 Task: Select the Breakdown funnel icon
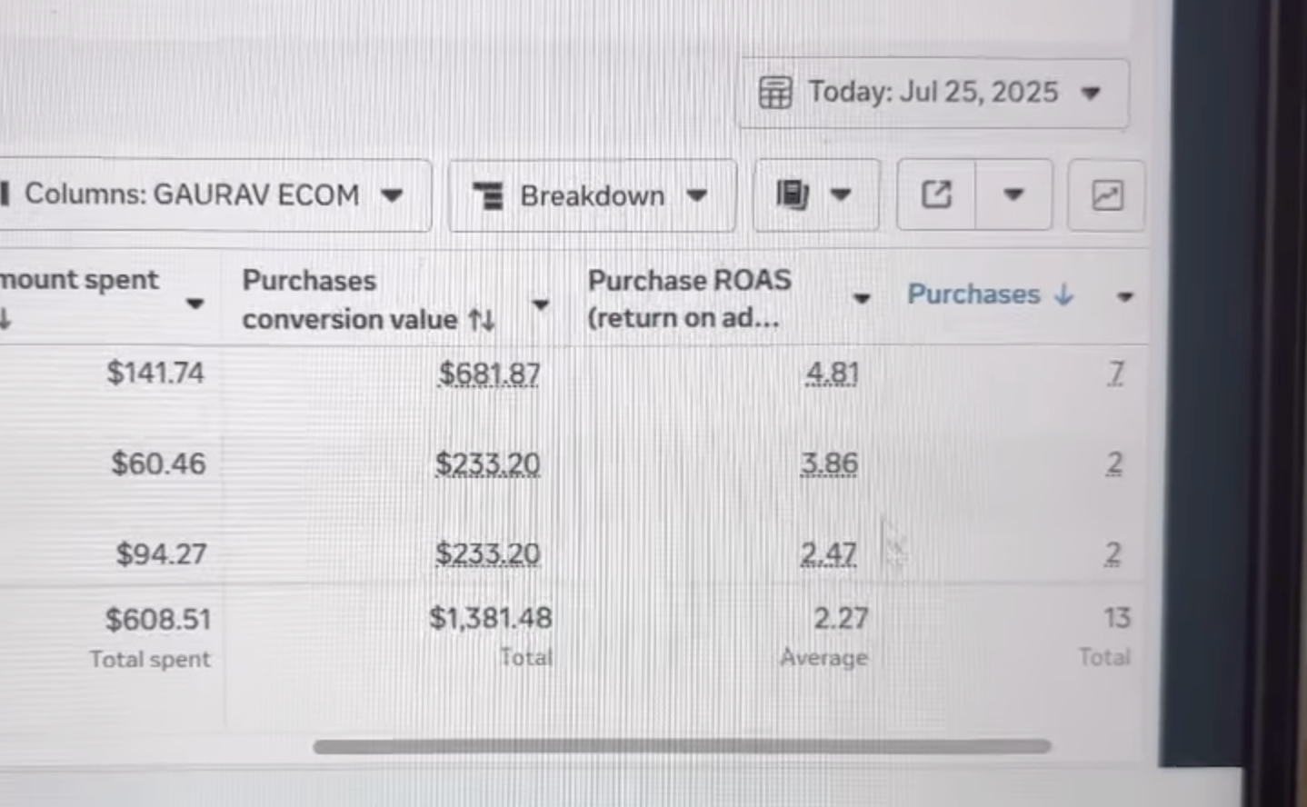click(490, 195)
